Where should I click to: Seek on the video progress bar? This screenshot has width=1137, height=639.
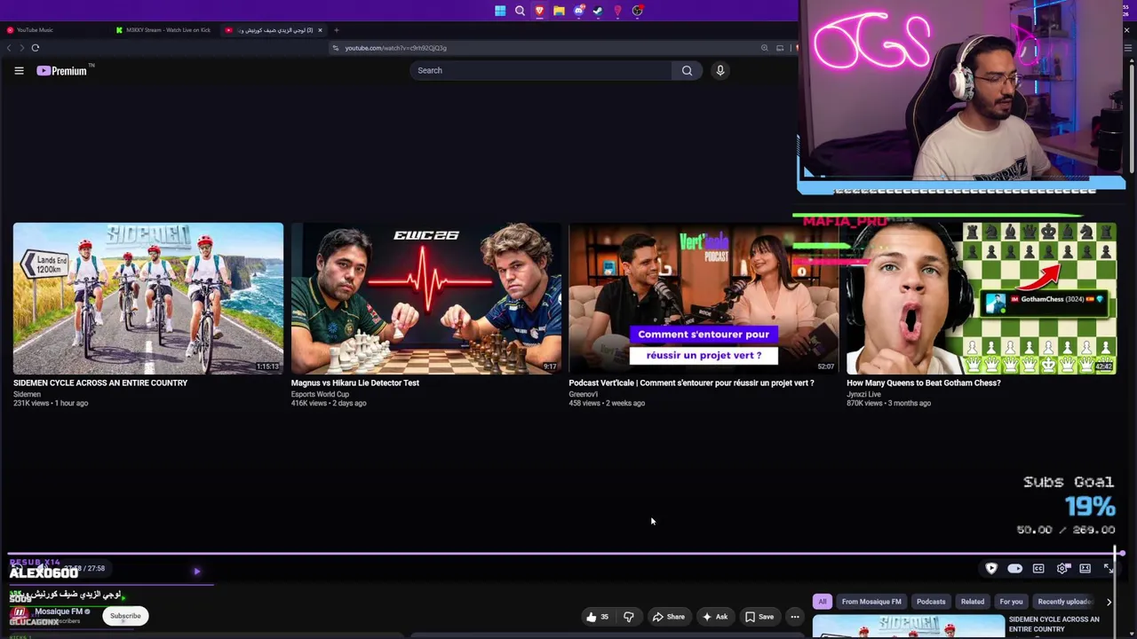[x=565, y=554]
